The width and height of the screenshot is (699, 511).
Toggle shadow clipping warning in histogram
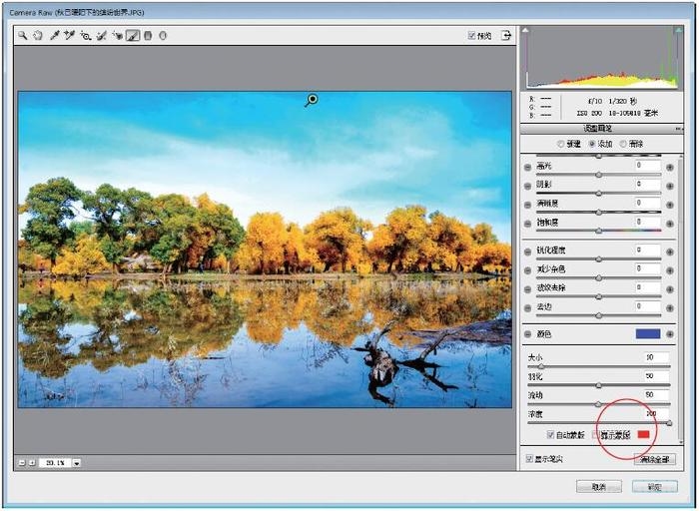[526, 30]
